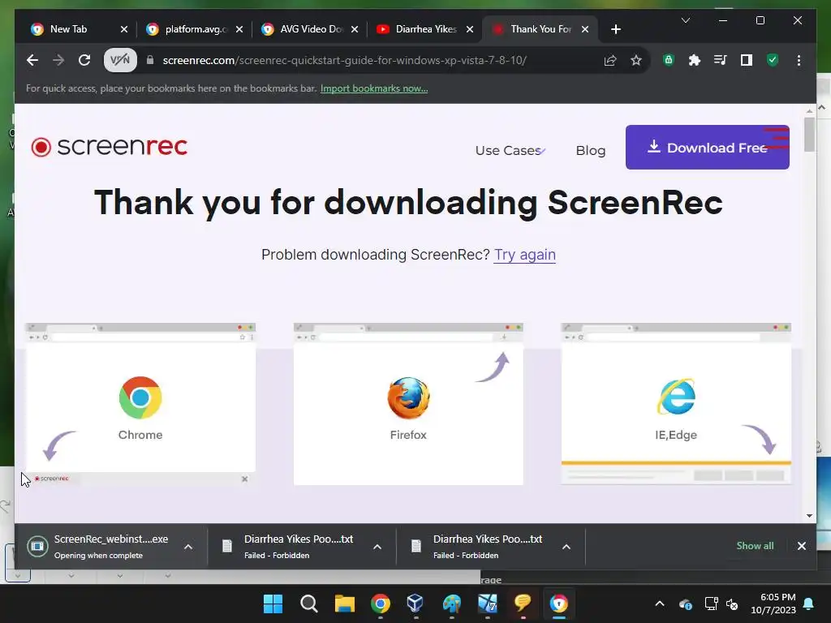Go back to the previous page
The width and height of the screenshot is (831, 623).
coord(32,60)
